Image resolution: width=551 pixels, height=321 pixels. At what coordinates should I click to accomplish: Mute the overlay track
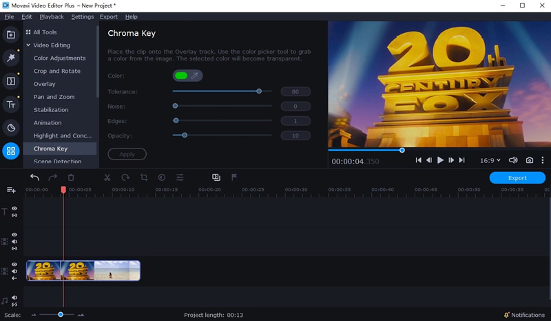pos(14,241)
